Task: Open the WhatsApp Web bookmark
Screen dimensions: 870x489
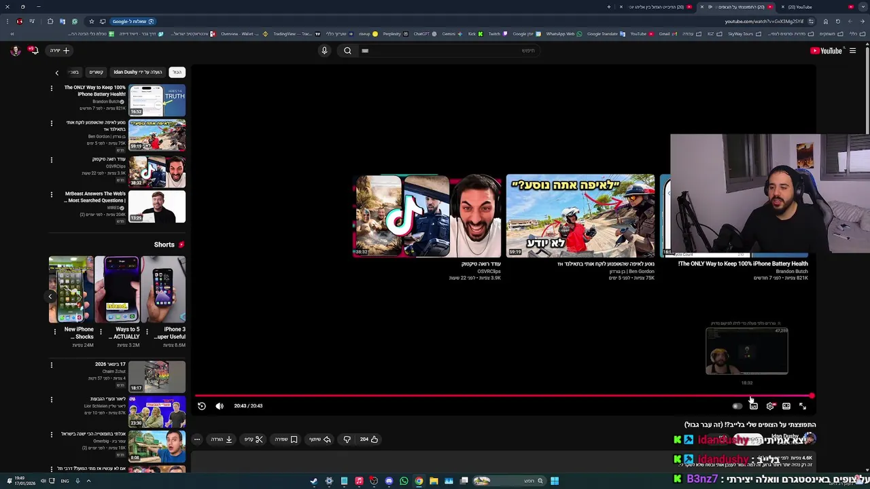Action: pyautogui.click(x=564, y=33)
